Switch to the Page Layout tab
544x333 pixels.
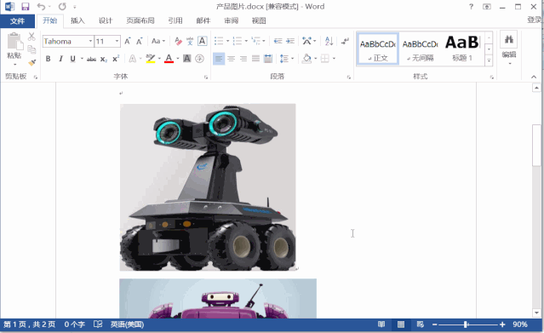(140, 20)
